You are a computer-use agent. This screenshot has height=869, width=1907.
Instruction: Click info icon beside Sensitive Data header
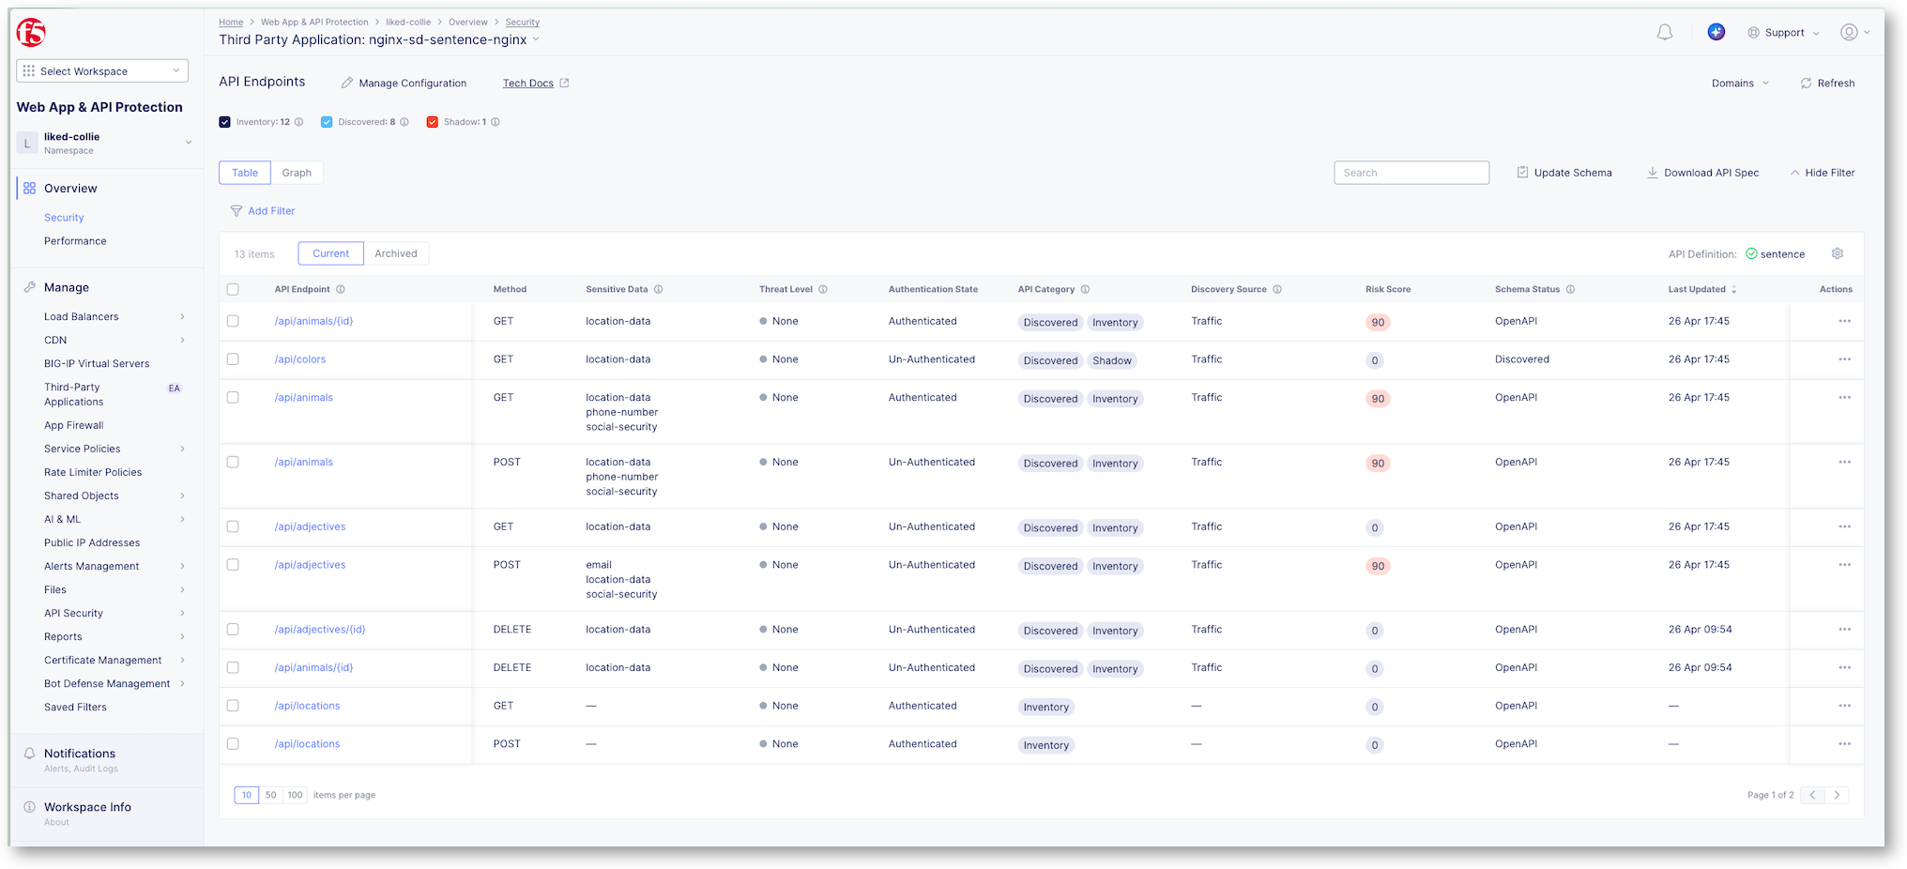[659, 289]
